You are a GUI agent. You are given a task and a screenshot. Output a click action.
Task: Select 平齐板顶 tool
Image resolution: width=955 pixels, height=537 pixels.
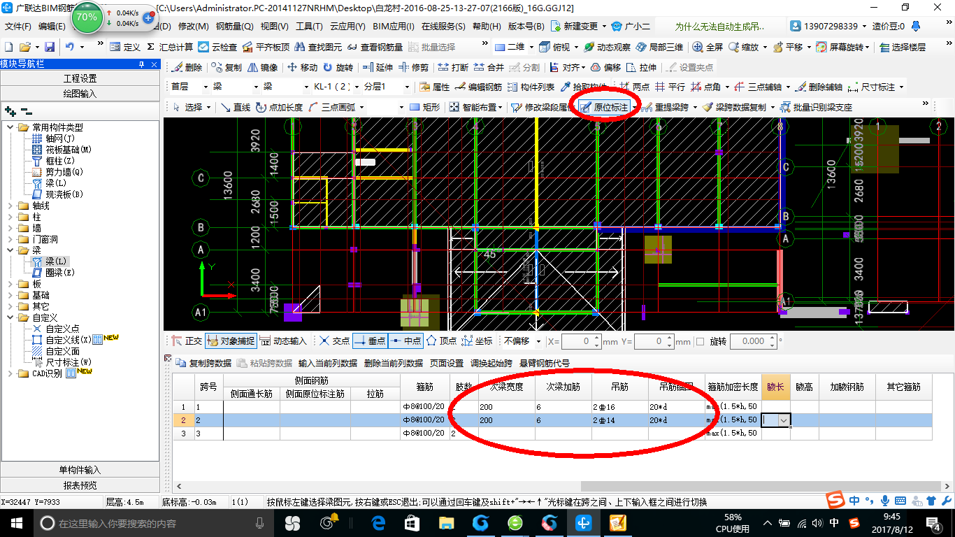pyautogui.click(x=266, y=47)
